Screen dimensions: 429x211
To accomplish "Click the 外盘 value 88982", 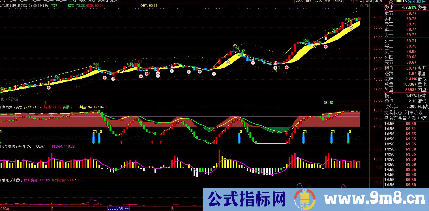I will point(410,90).
